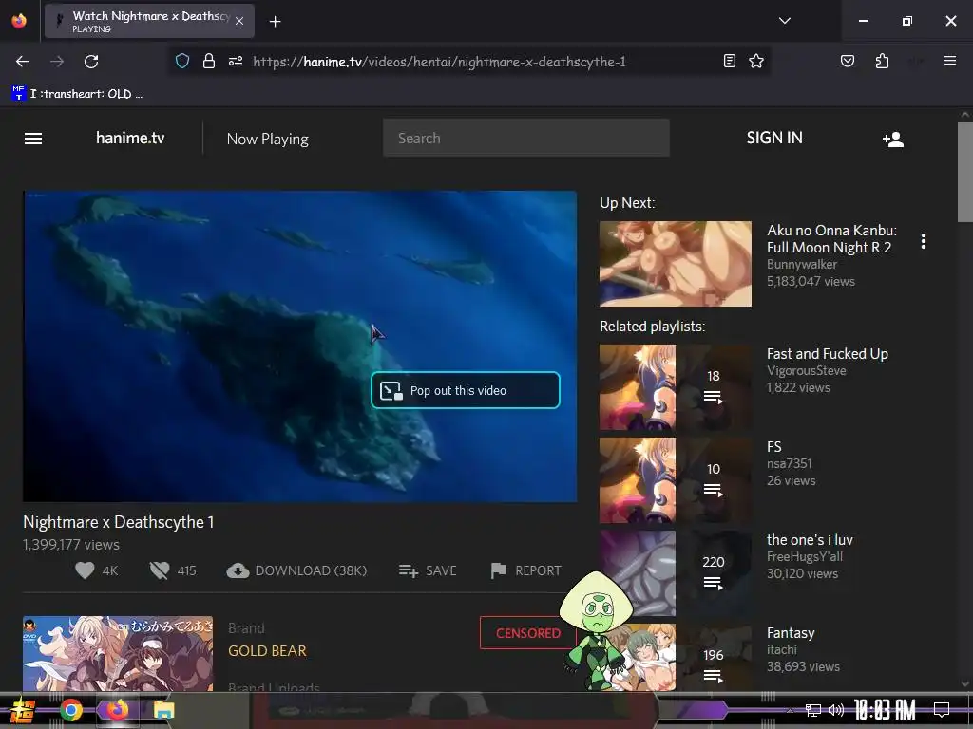Open Firefox from the taskbar
Screen dimensions: 973x729
(x=116, y=710)
